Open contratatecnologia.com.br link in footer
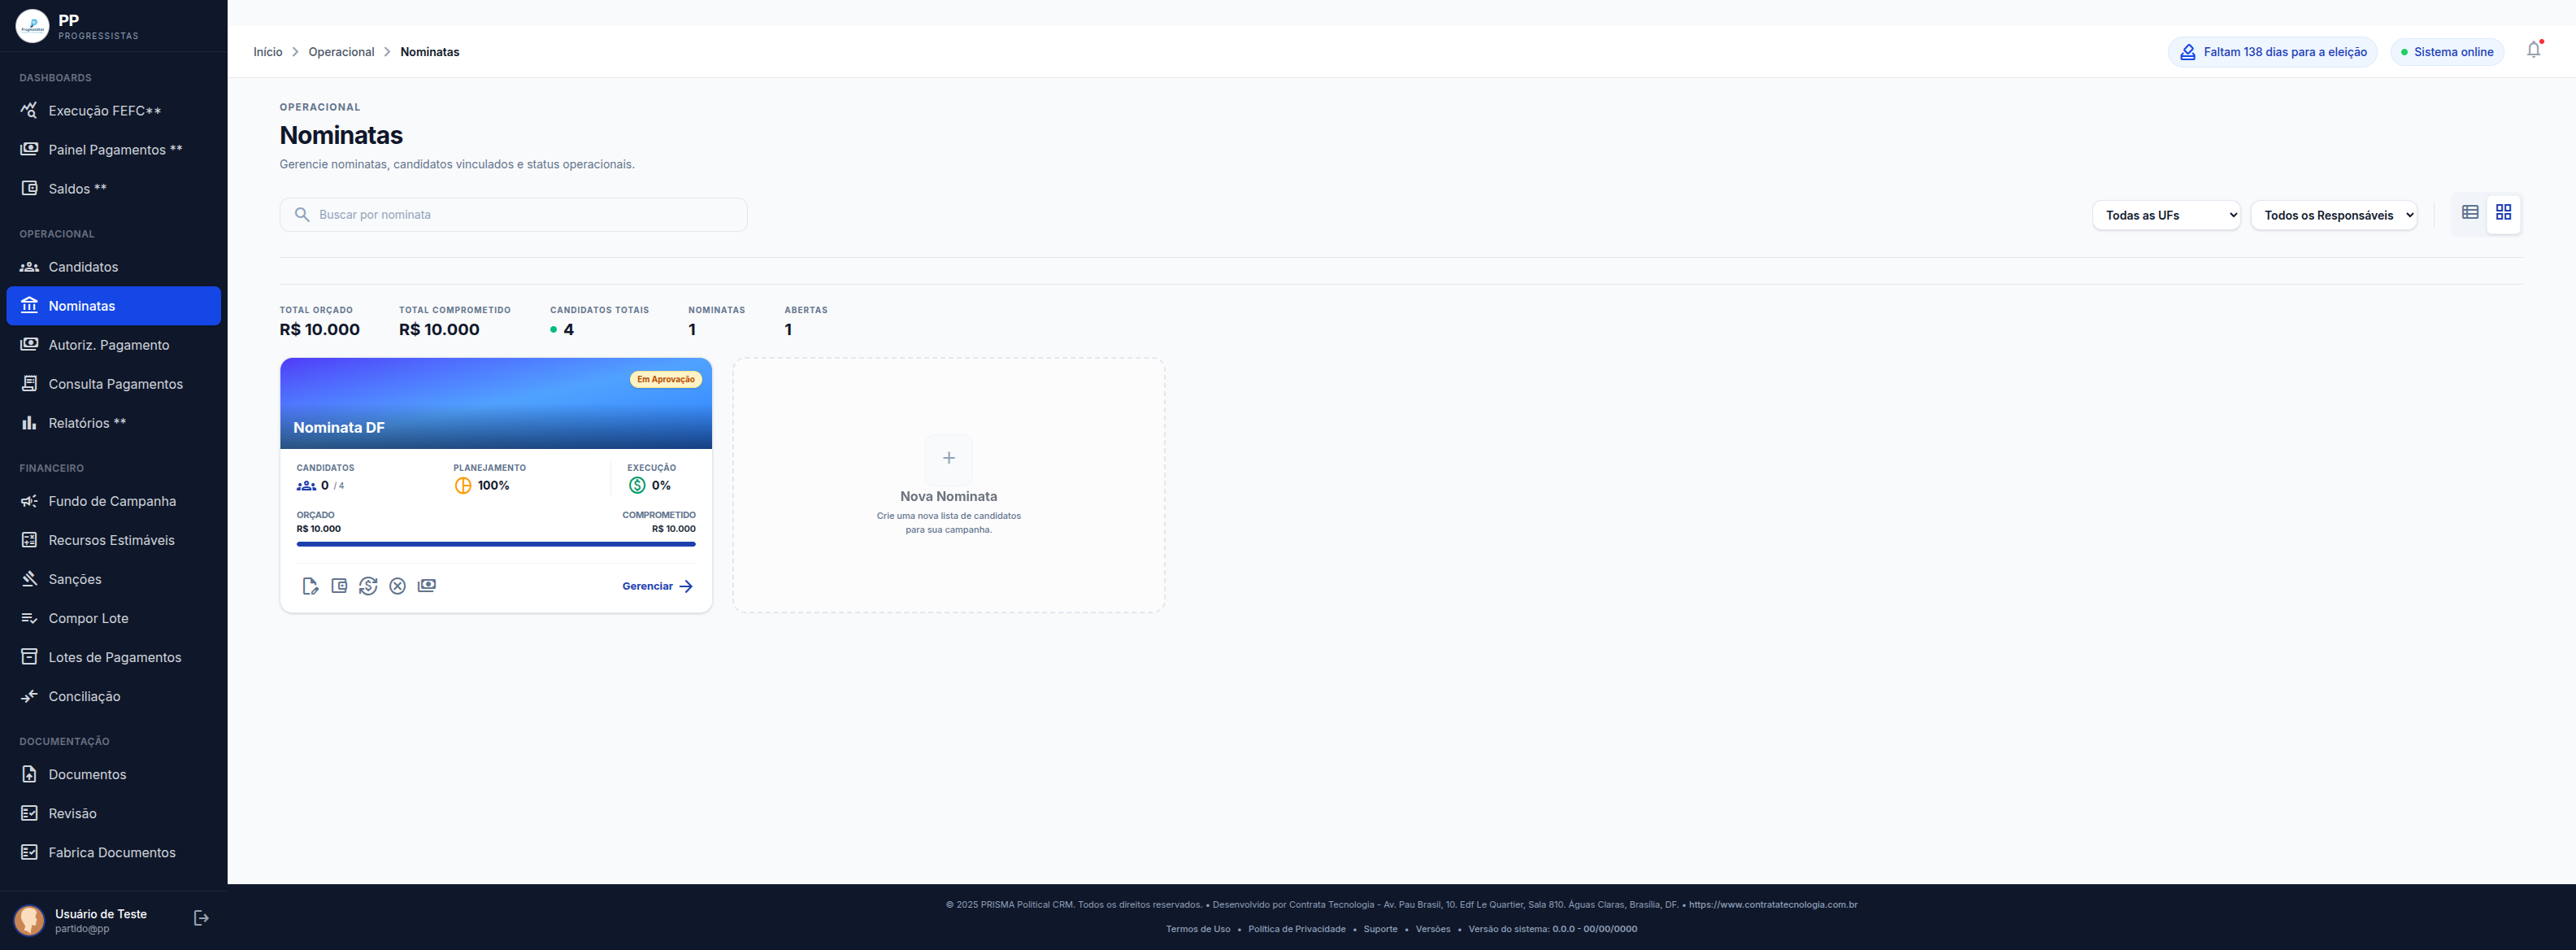The height and width of the screenshot is (950, 2576). (1773, 905)
